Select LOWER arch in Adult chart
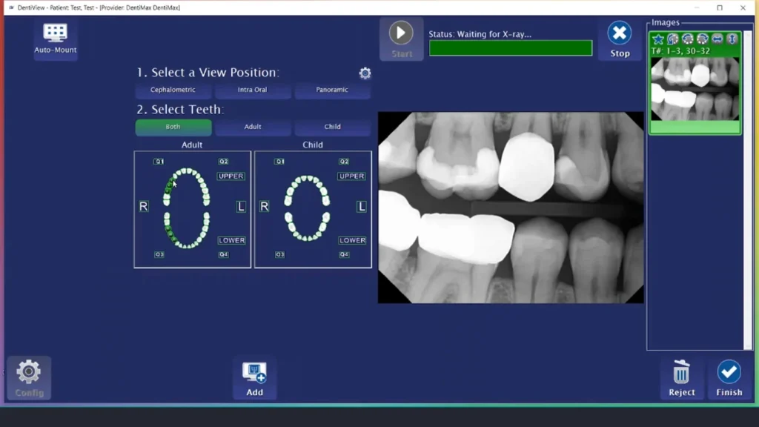The image size is (759, 427). pyautogui.click(x=231, y=241)
